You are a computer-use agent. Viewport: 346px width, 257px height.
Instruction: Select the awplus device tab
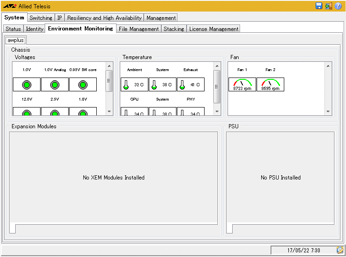point(16,41)
